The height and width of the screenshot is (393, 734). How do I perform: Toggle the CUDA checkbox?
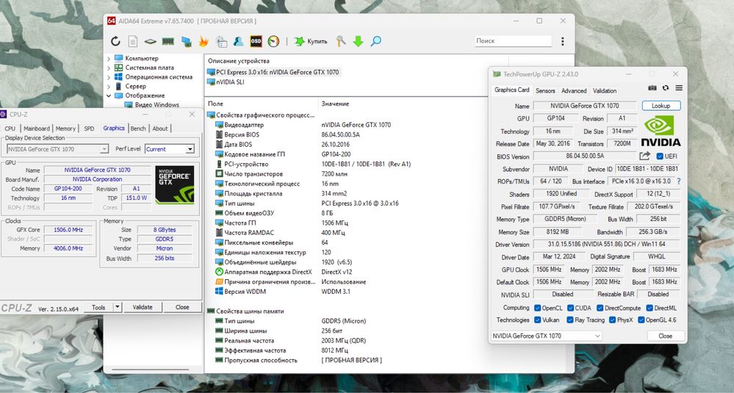pos(571,308)
